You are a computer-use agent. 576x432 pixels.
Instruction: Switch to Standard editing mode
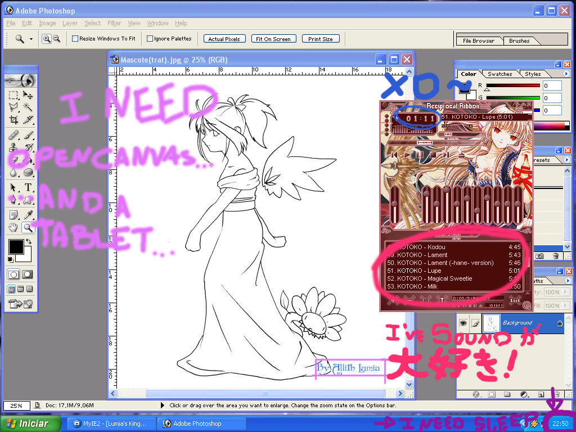(x=13, y=274)
